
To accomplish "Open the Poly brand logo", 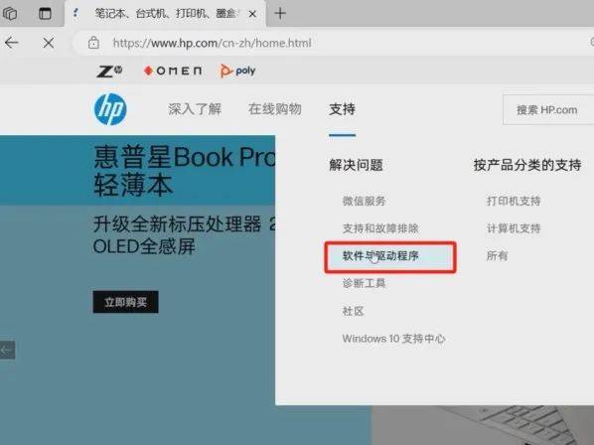I will pyautogui.click(x=238, y=71).
